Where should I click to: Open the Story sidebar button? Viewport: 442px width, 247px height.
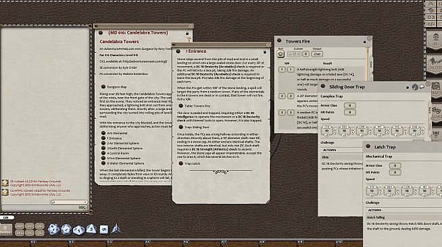click(x=437, y=113)
